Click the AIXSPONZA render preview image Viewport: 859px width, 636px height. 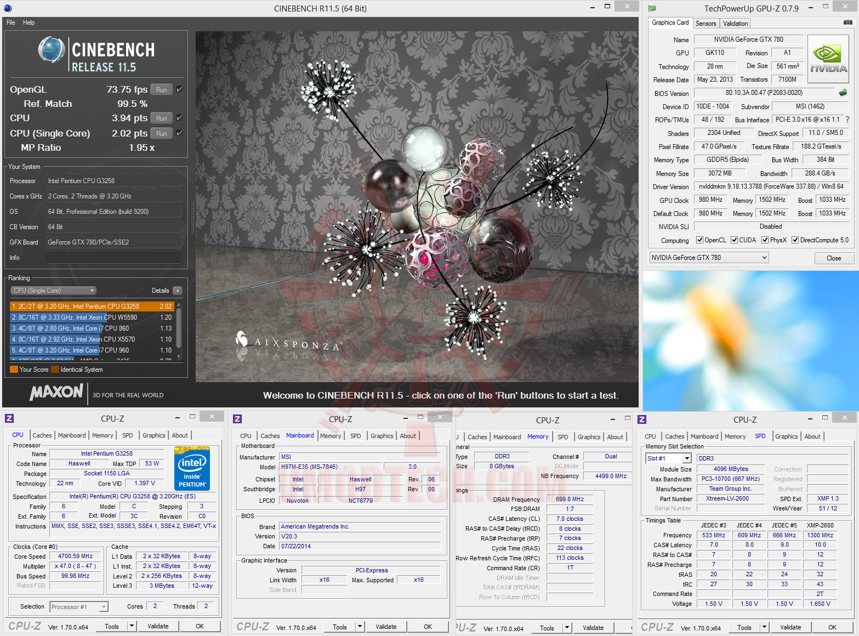pos(417,207)
